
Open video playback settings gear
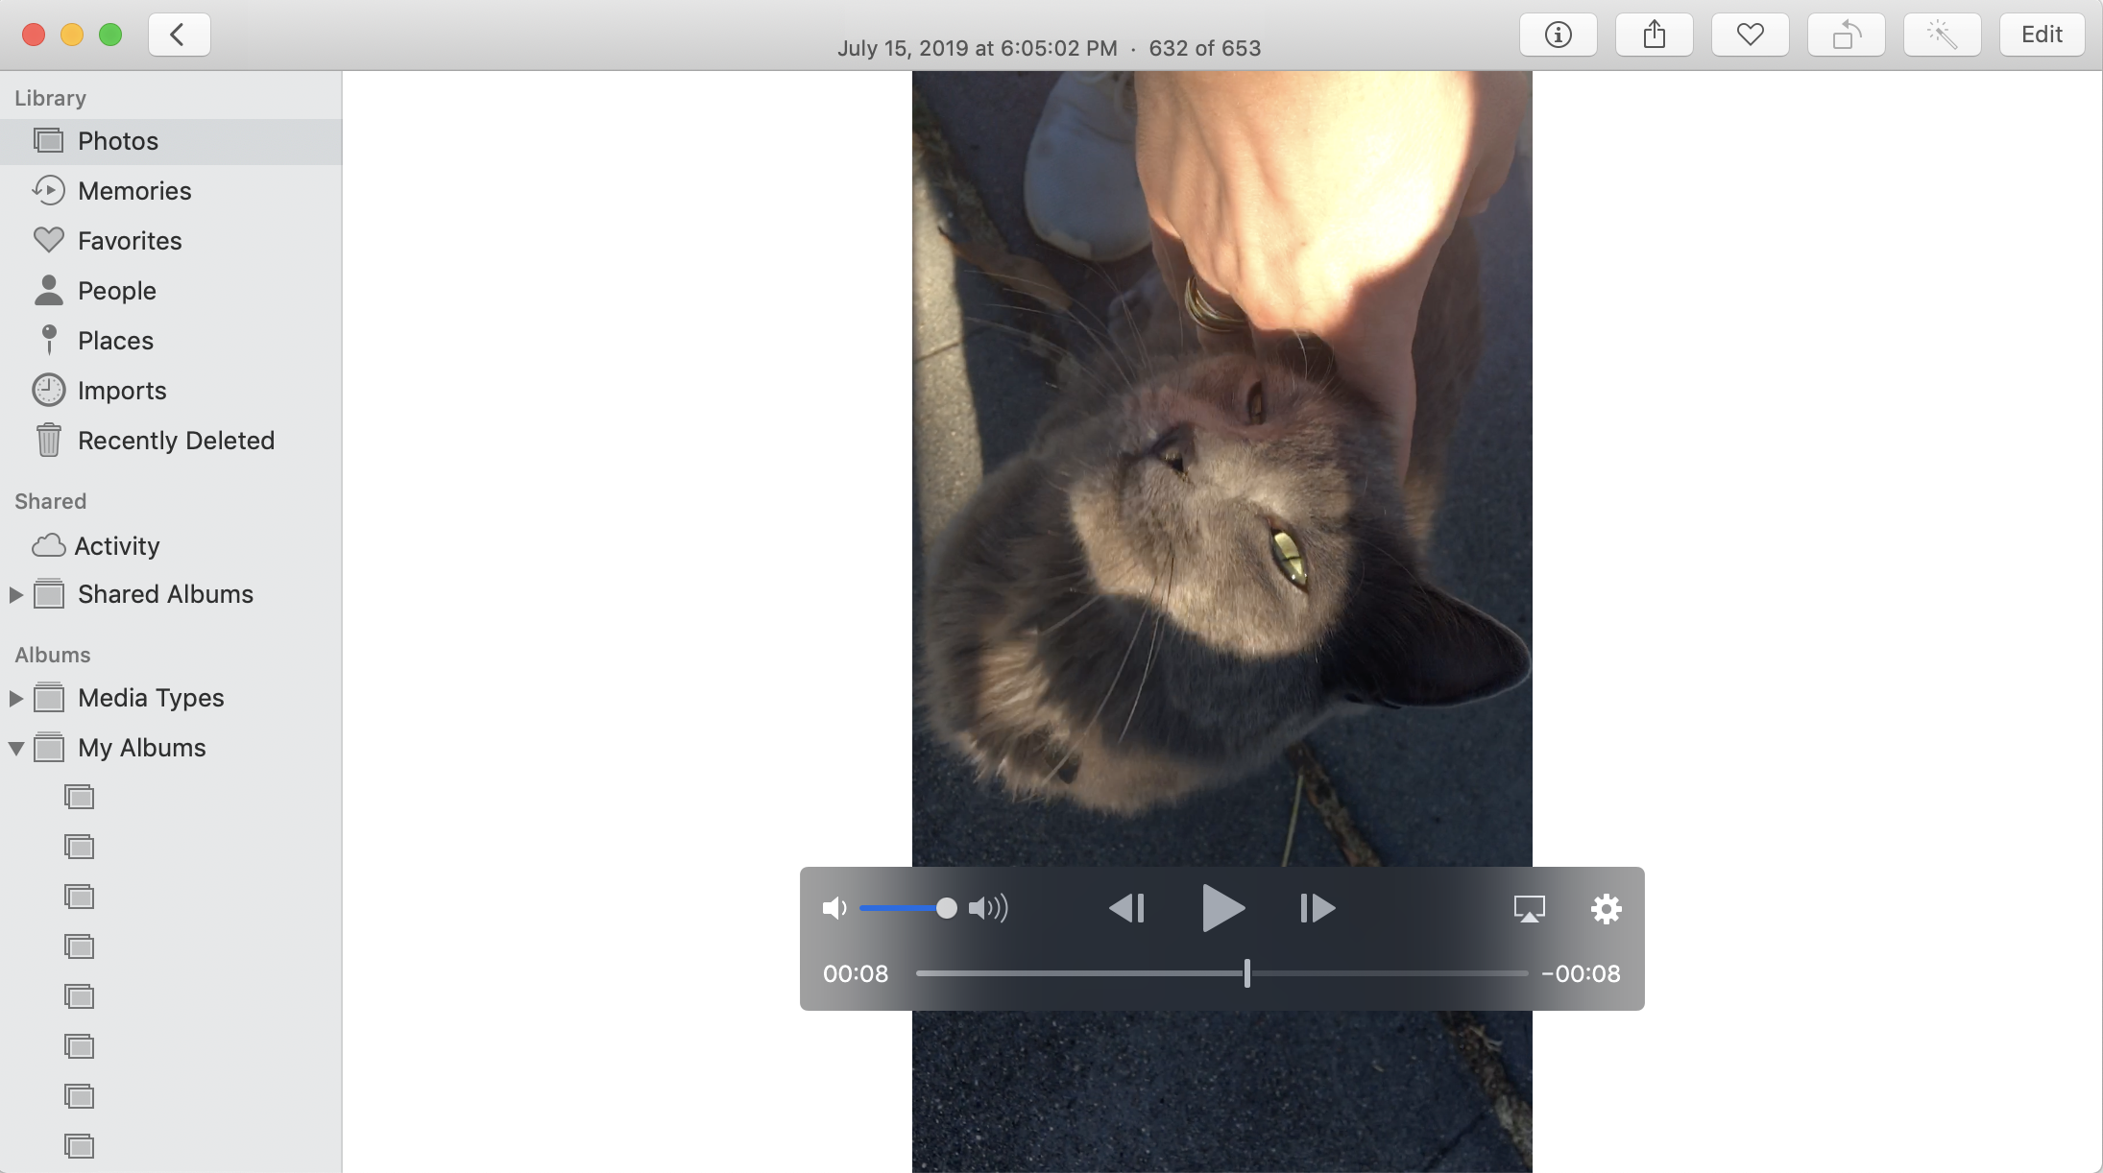(1606, 908)
